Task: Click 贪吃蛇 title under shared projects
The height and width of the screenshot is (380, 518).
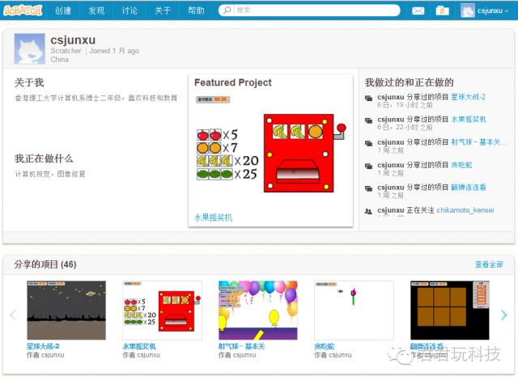Action: pos(324,346)
